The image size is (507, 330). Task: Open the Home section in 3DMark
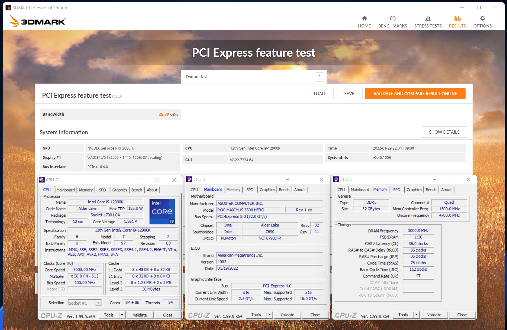point(364,22)
